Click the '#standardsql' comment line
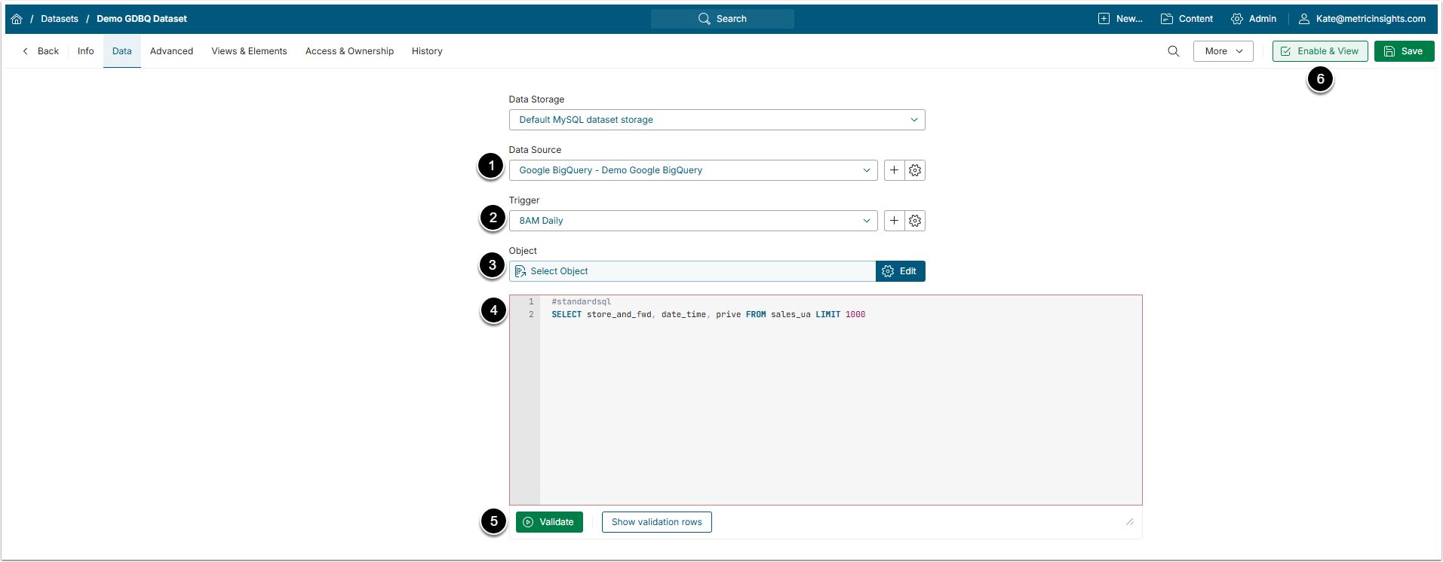The image size is (1443, 562). (x=582, y=301)
